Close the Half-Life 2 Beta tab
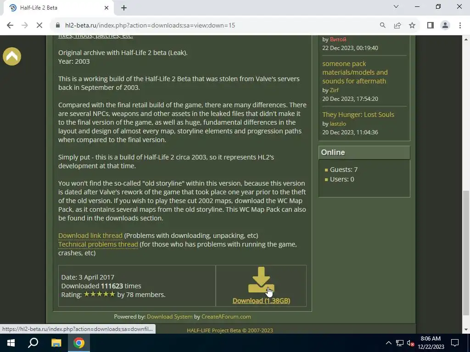Image resolution: width=470 pixels, height=352 pixels. [106, 8]
